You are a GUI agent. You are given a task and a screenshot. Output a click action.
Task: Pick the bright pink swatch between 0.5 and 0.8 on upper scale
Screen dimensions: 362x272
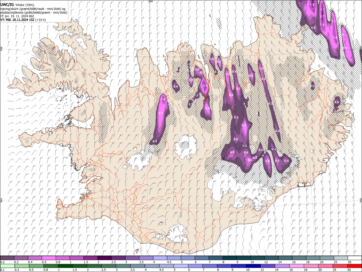click(49, 258)
